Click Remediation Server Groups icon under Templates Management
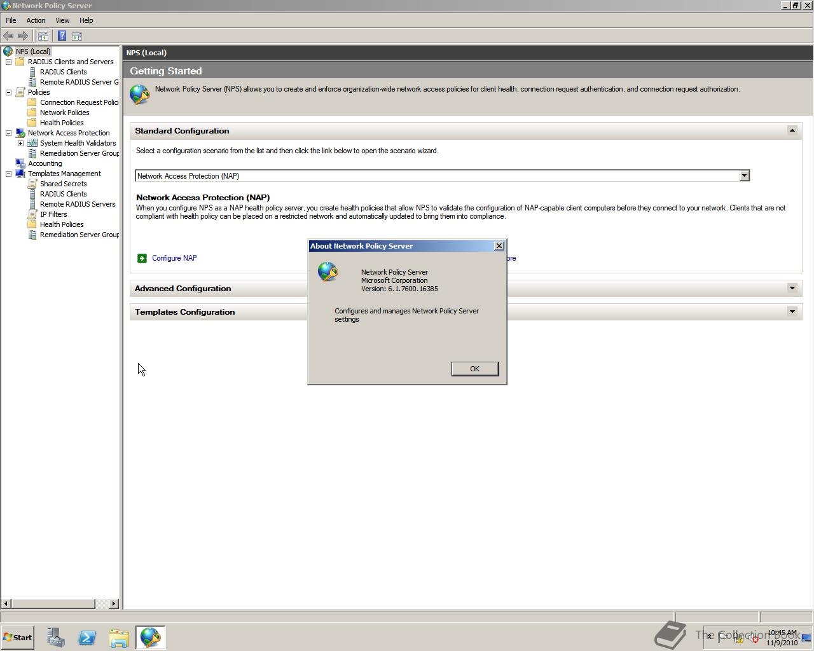This screenshot has width=814, height=651. coord(32,235)
